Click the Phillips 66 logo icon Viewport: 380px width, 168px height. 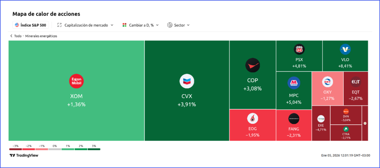pyautogui.click(x=299, y=49)
